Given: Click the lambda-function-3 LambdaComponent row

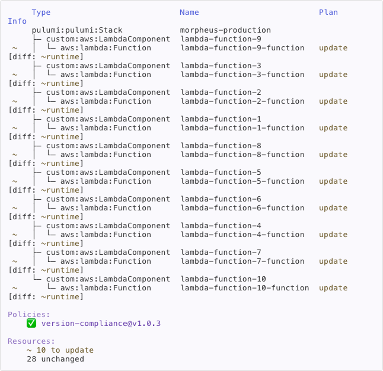Looking at the screenshot, I should tap(108, 66).
